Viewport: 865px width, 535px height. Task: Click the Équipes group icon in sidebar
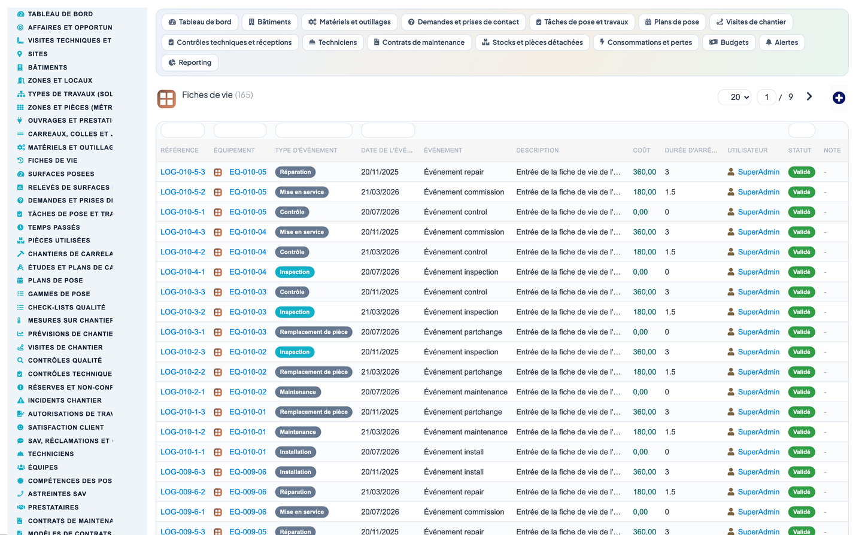pyautogui.click(x=20, y=467)
